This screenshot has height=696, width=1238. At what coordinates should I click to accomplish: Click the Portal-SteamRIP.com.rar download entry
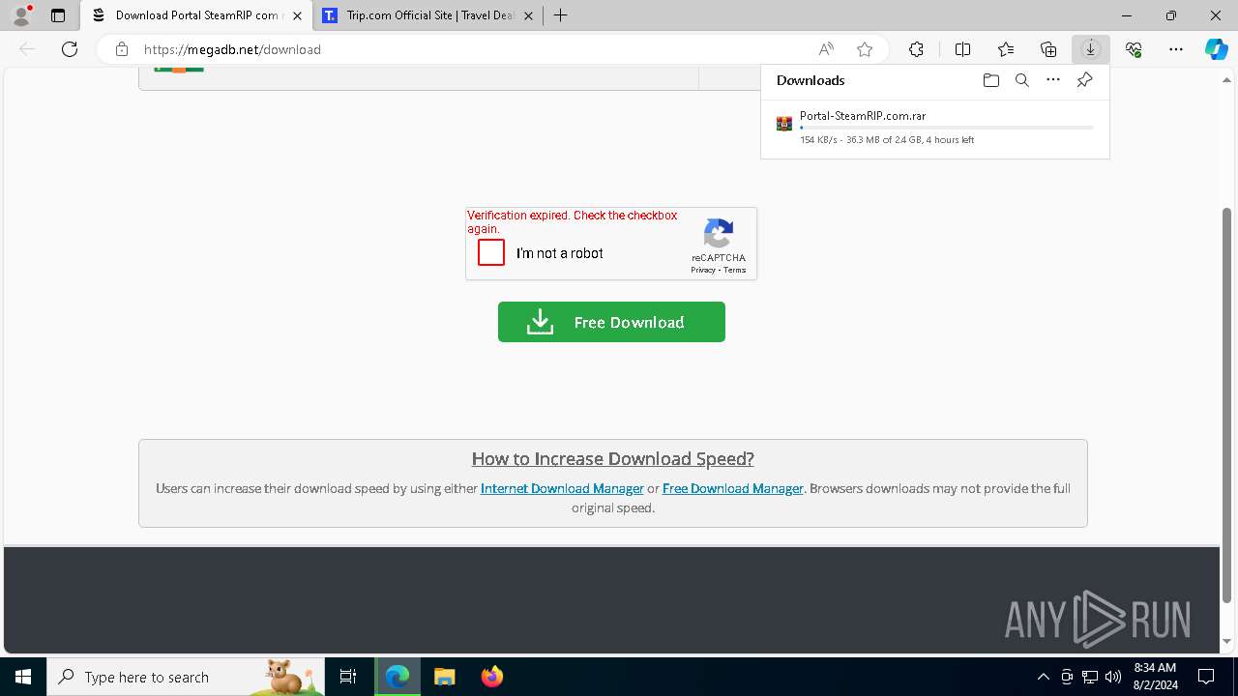(935, 128)
